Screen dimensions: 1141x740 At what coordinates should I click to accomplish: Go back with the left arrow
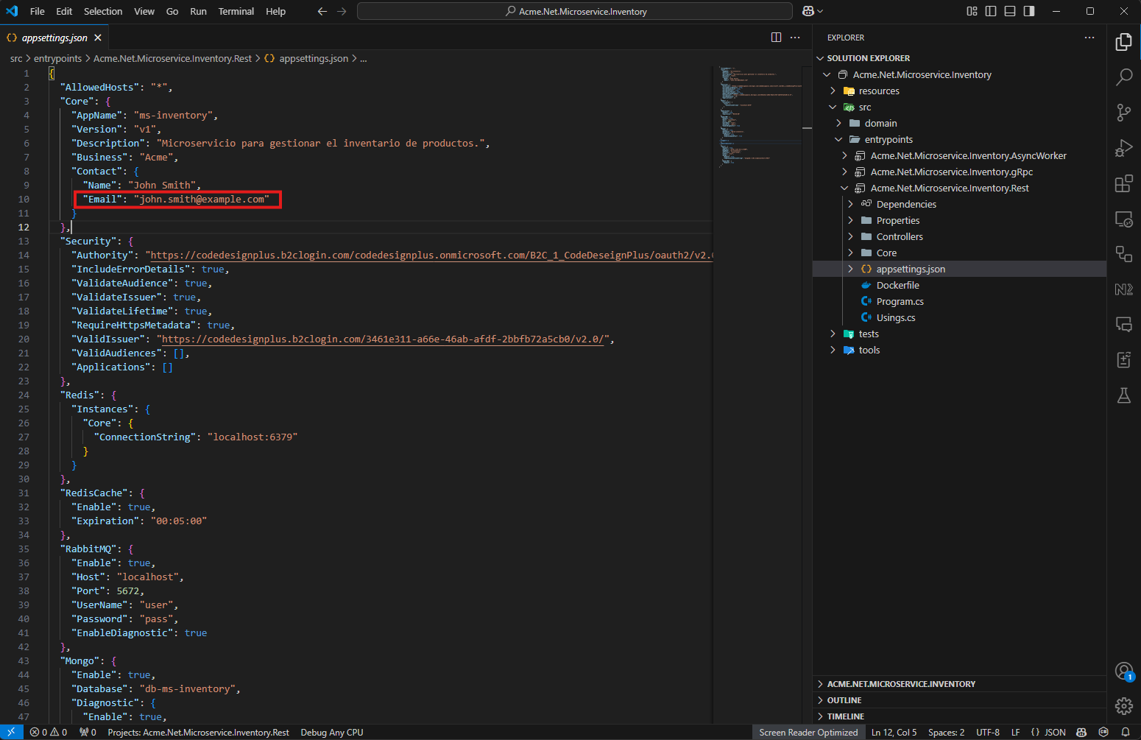tap(322, 11)
